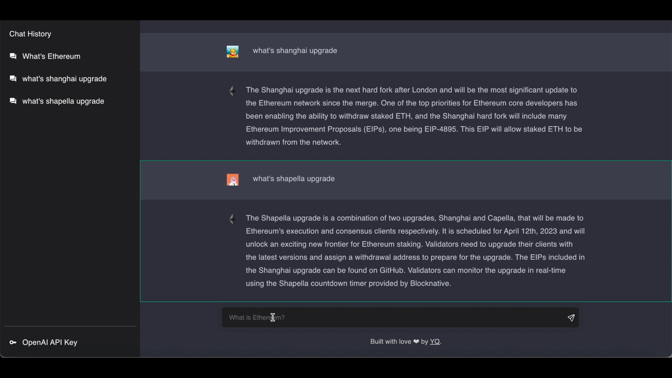
Task: Click Ethereum logo beside Shapella answer
Action: click(232, 219)
